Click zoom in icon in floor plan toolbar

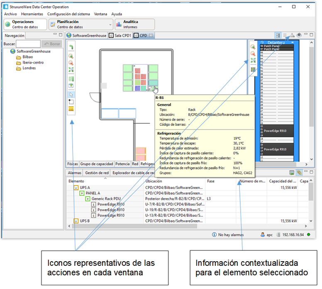(x=71, y=56)
